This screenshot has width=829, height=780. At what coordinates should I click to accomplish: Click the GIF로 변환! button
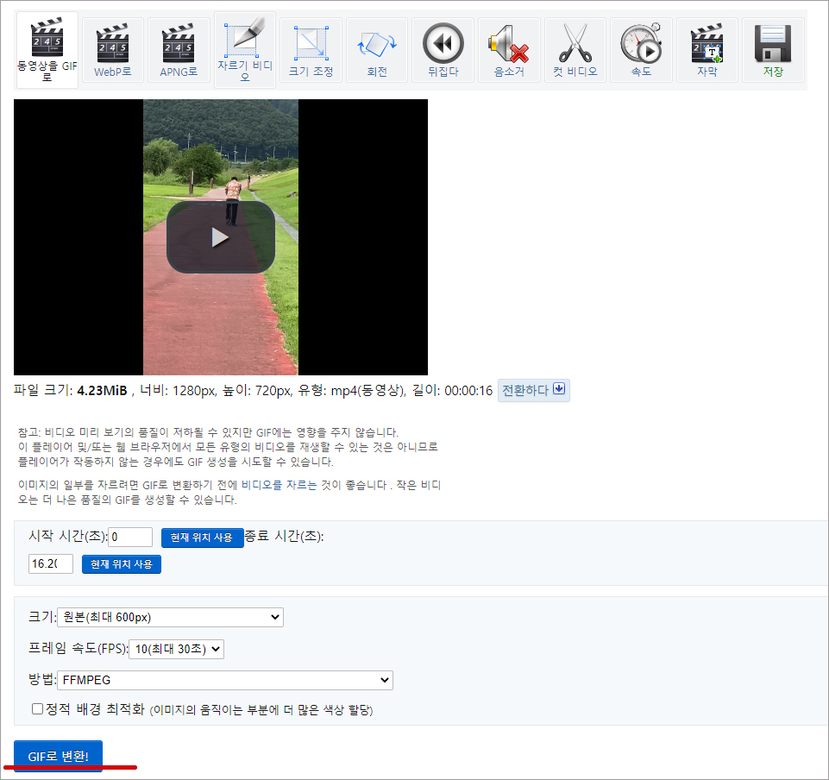click(58, 756)
